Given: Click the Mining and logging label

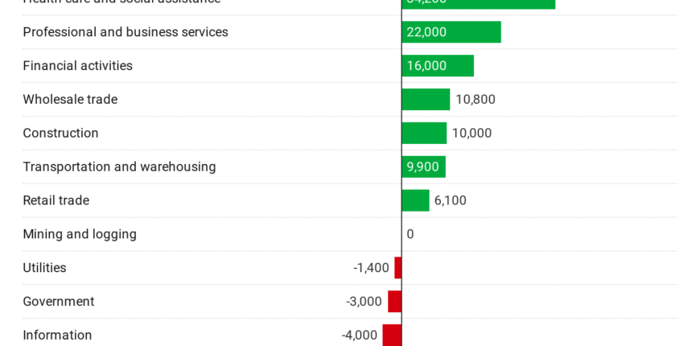Looking at the screenshot, I should (x=80, y=235).
